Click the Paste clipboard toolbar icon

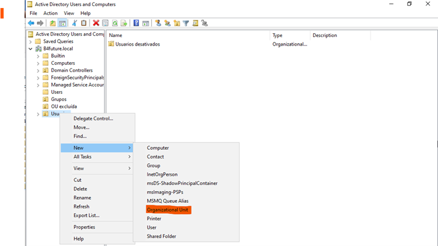pos(83,23)
